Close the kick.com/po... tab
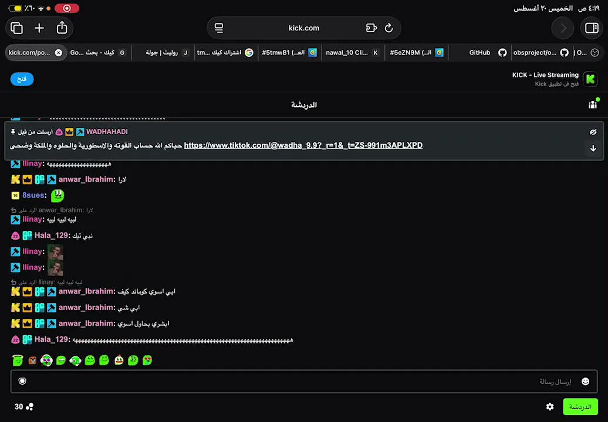The height and width of the screenshot is (422, 608). [59, 53]
